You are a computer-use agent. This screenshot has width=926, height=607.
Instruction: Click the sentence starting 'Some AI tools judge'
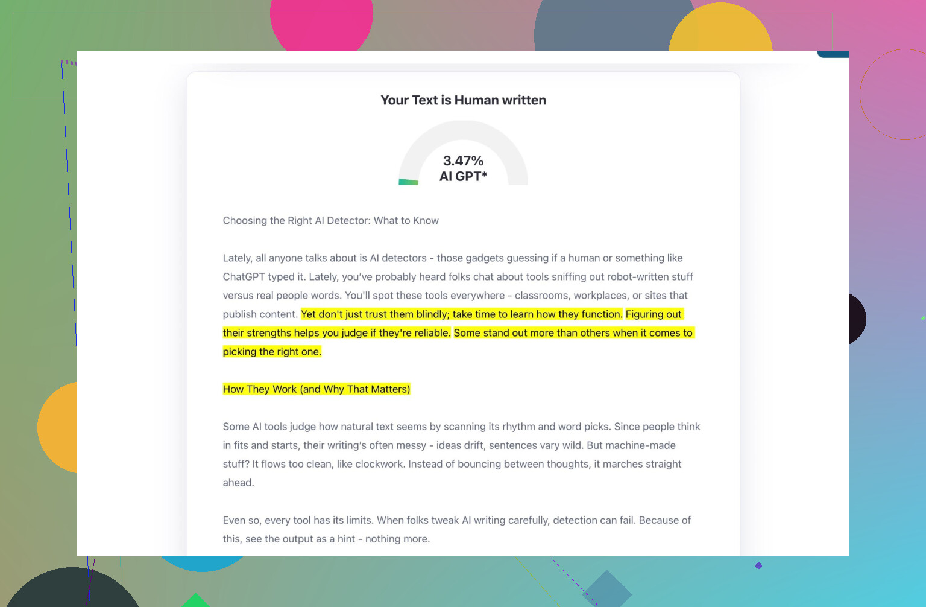point(416,427)
